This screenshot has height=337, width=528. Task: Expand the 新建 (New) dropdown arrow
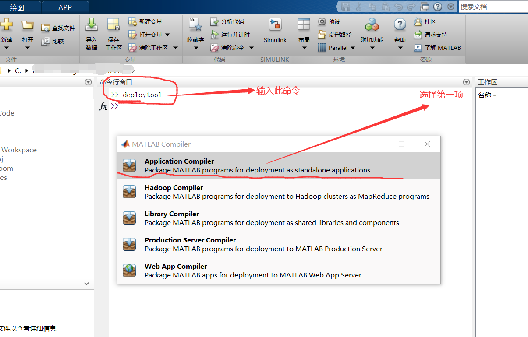point(6,48)
